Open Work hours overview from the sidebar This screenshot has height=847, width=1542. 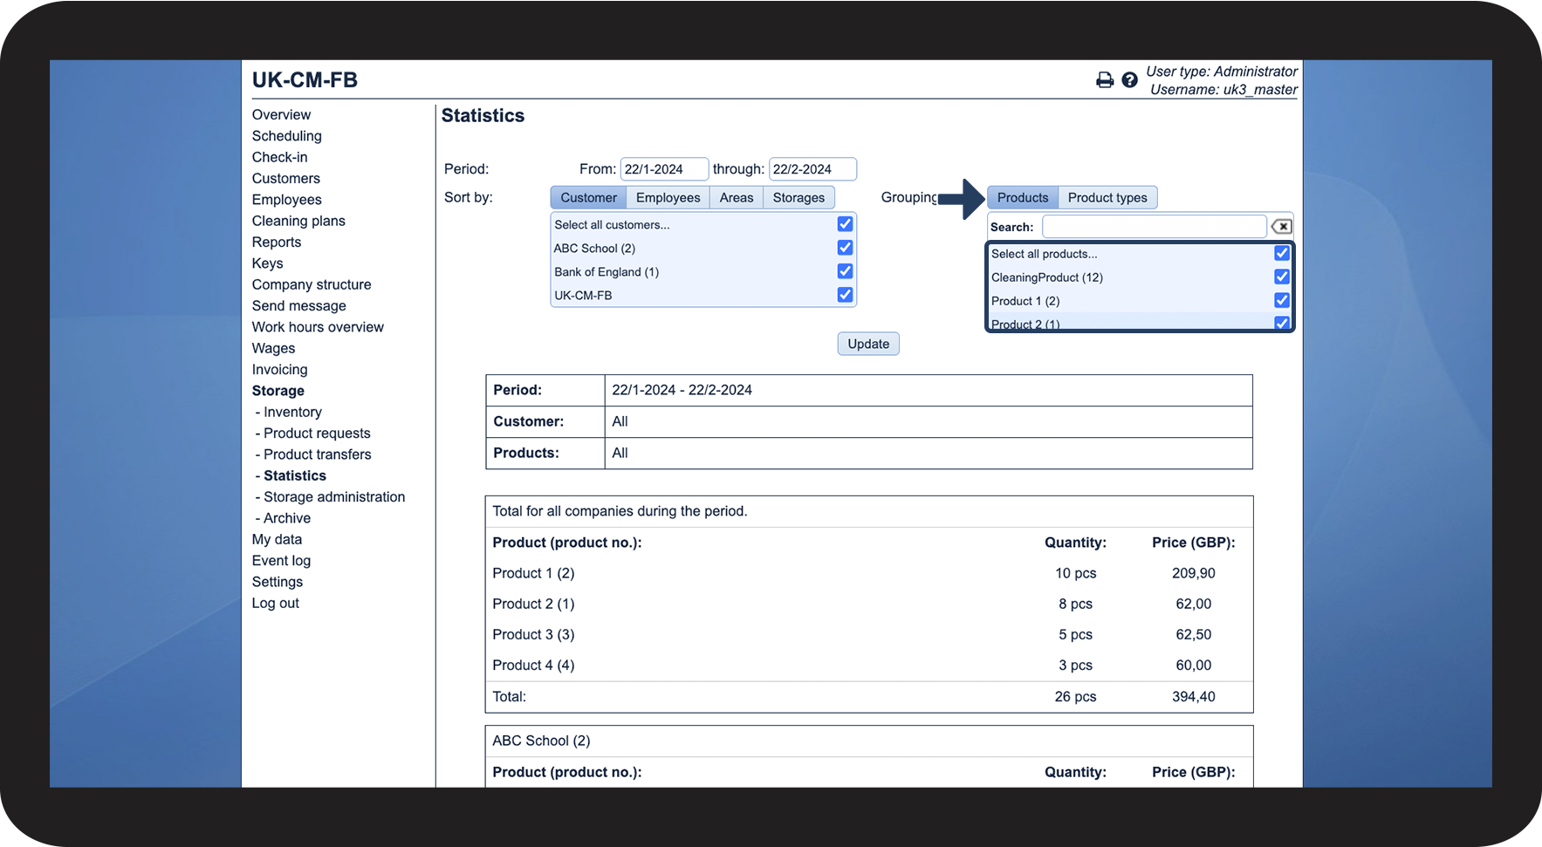pos(318,327)
